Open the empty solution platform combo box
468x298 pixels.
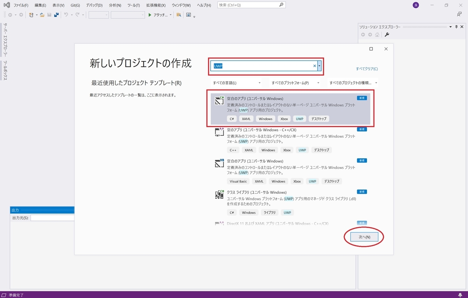click(128, 15)
